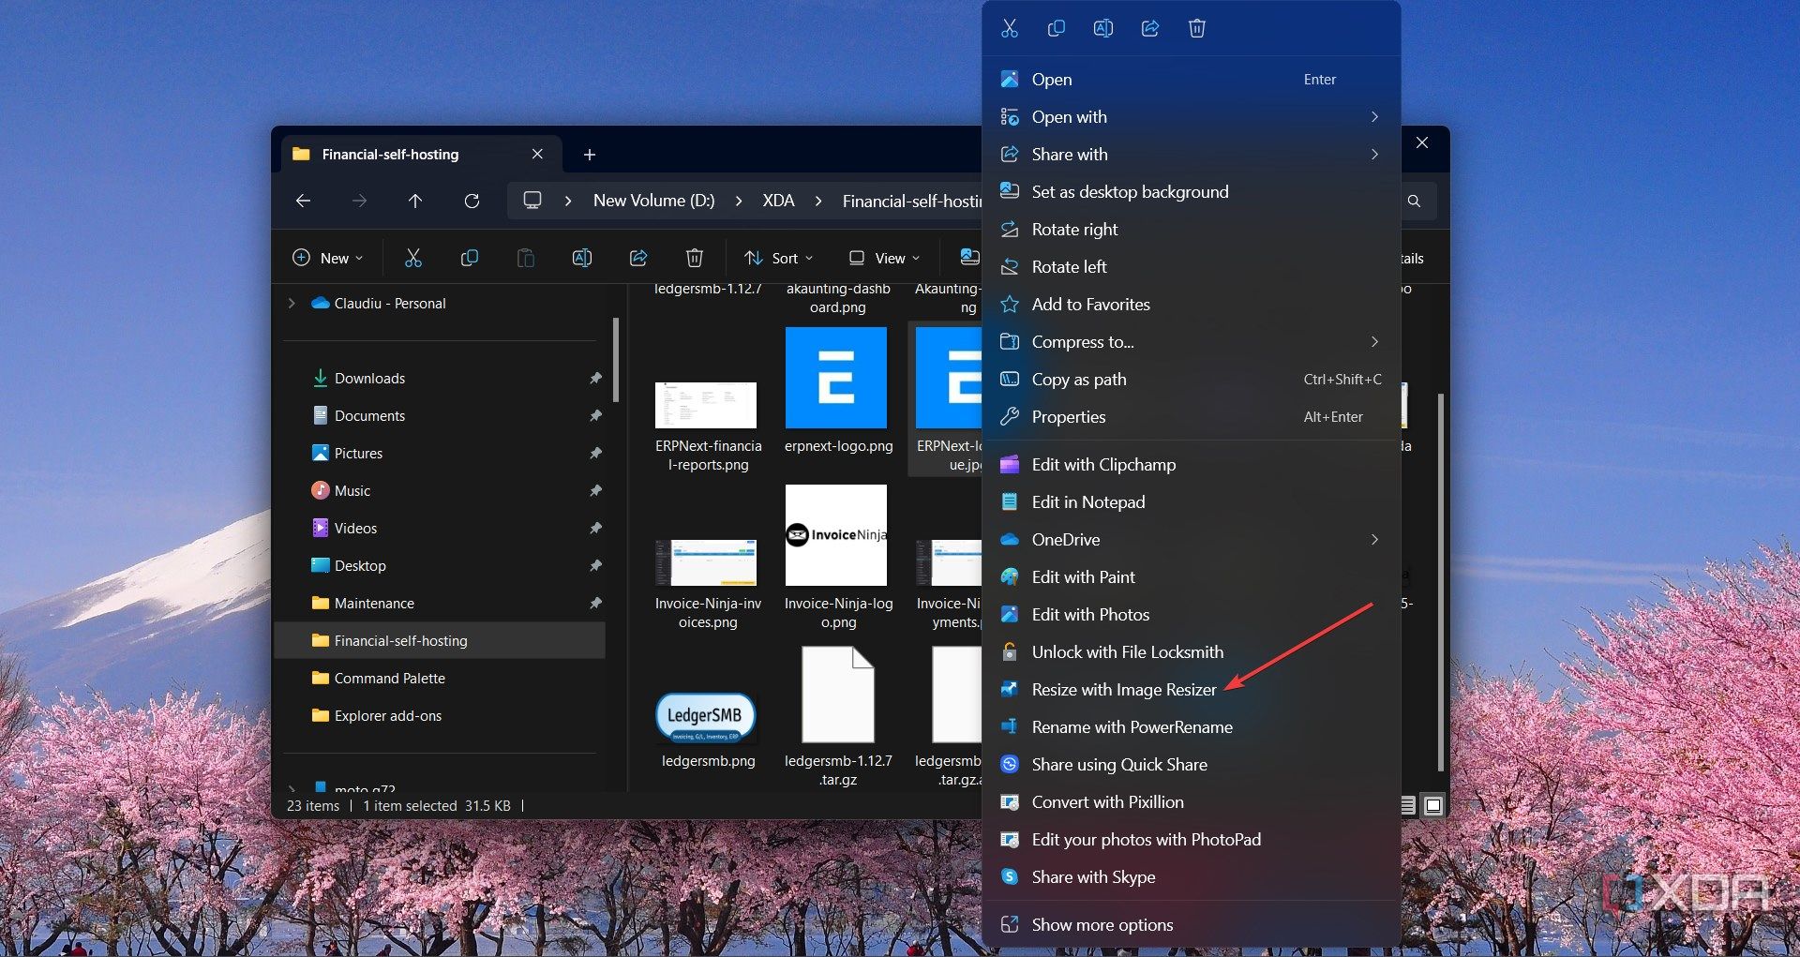The image size is (1800, 957).
Task: Click the Rename icon in context menu top row
Action: click(1103, 28)
